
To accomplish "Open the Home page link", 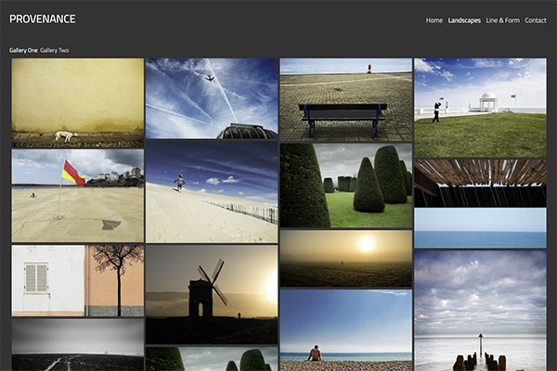I will [x=434, y=20].
